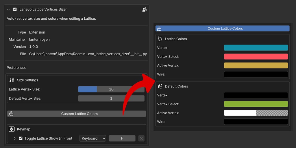Viewport: 296px width, 148px height.
Task: Set the Lattice Vertex Size slider
Action: [x=111, y=89]
